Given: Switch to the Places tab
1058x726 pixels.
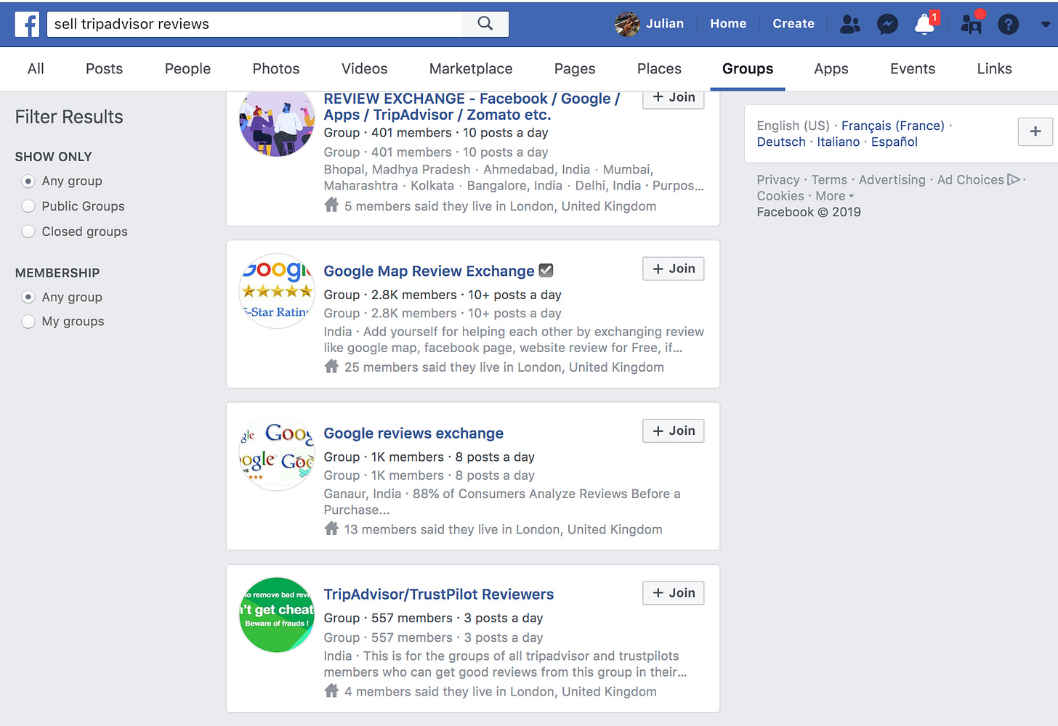Looking at the screenshot, I should [x=659, y=69].
